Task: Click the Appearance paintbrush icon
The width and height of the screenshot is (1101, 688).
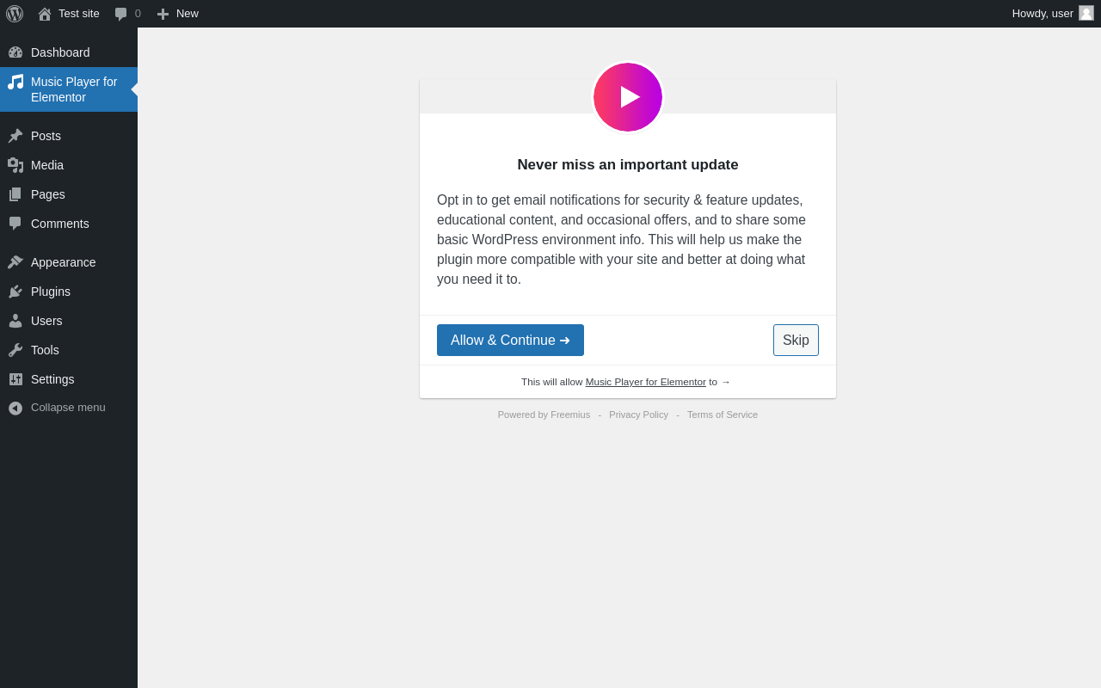Action: 15,262
